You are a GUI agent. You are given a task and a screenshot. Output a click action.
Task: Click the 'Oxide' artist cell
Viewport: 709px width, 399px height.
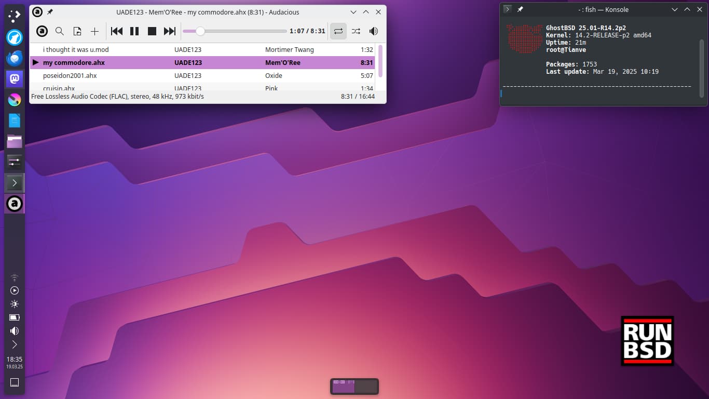274,75
